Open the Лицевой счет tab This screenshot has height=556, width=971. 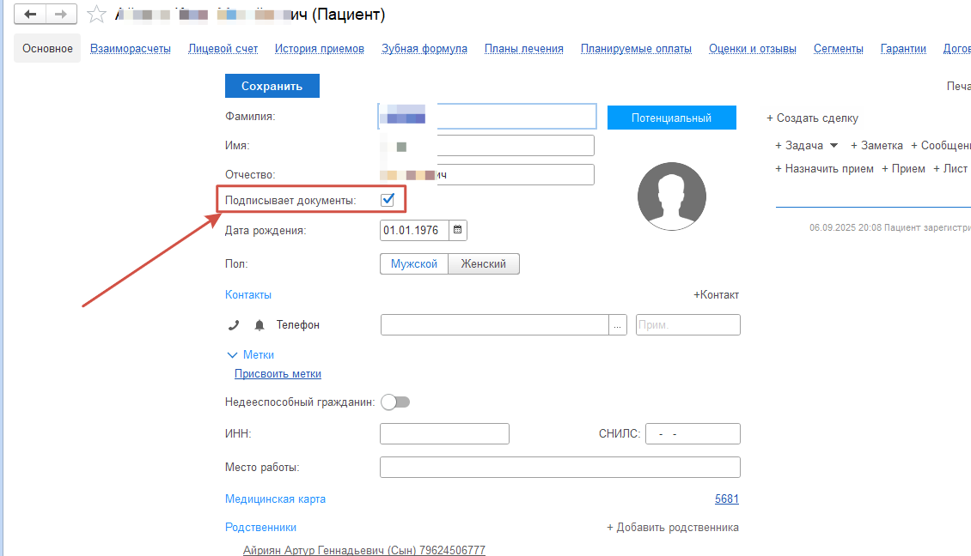tap(223, 48)
